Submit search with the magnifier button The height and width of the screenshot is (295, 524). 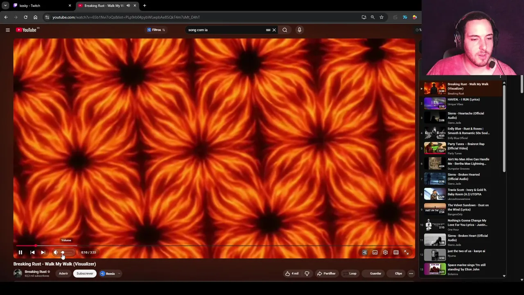coord(285,29)
